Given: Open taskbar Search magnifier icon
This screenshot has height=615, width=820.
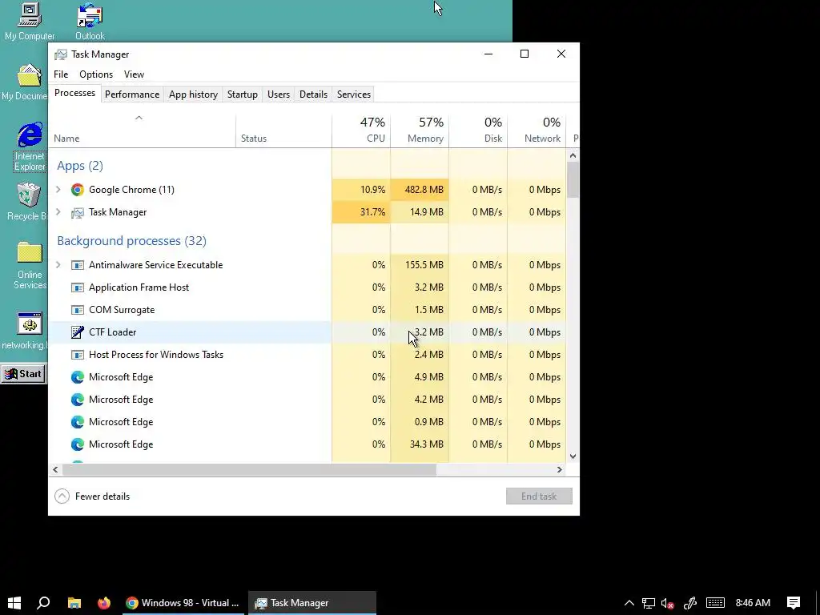Looking at the screenshot, I should point(44,603).
